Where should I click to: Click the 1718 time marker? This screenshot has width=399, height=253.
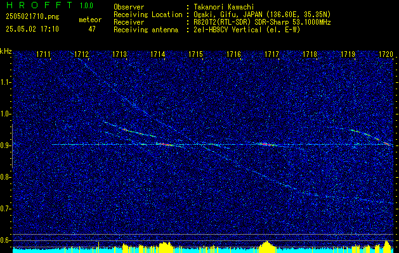(310, 54)
